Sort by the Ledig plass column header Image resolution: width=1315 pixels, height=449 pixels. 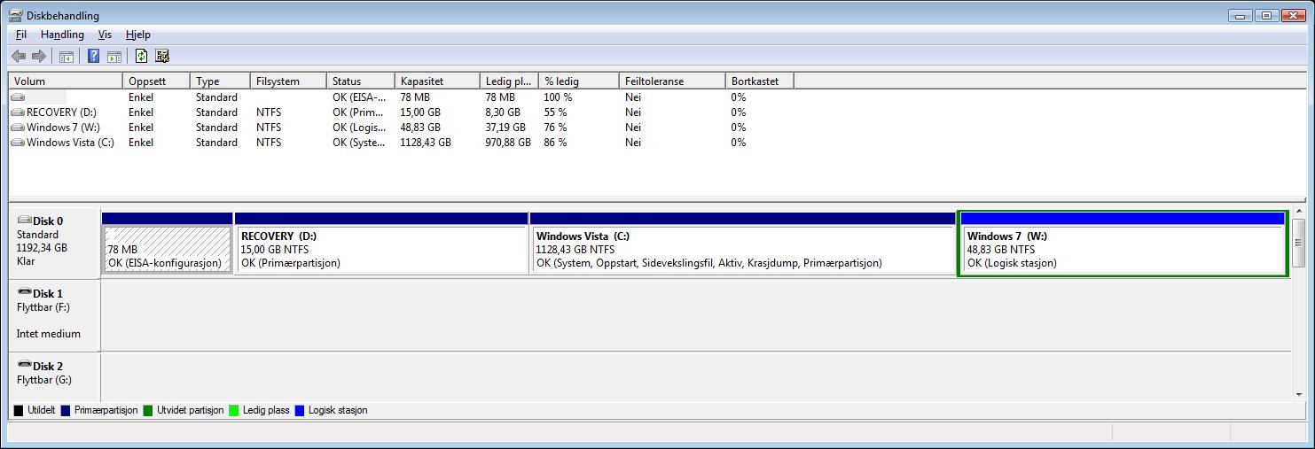(x=509, y=81)
